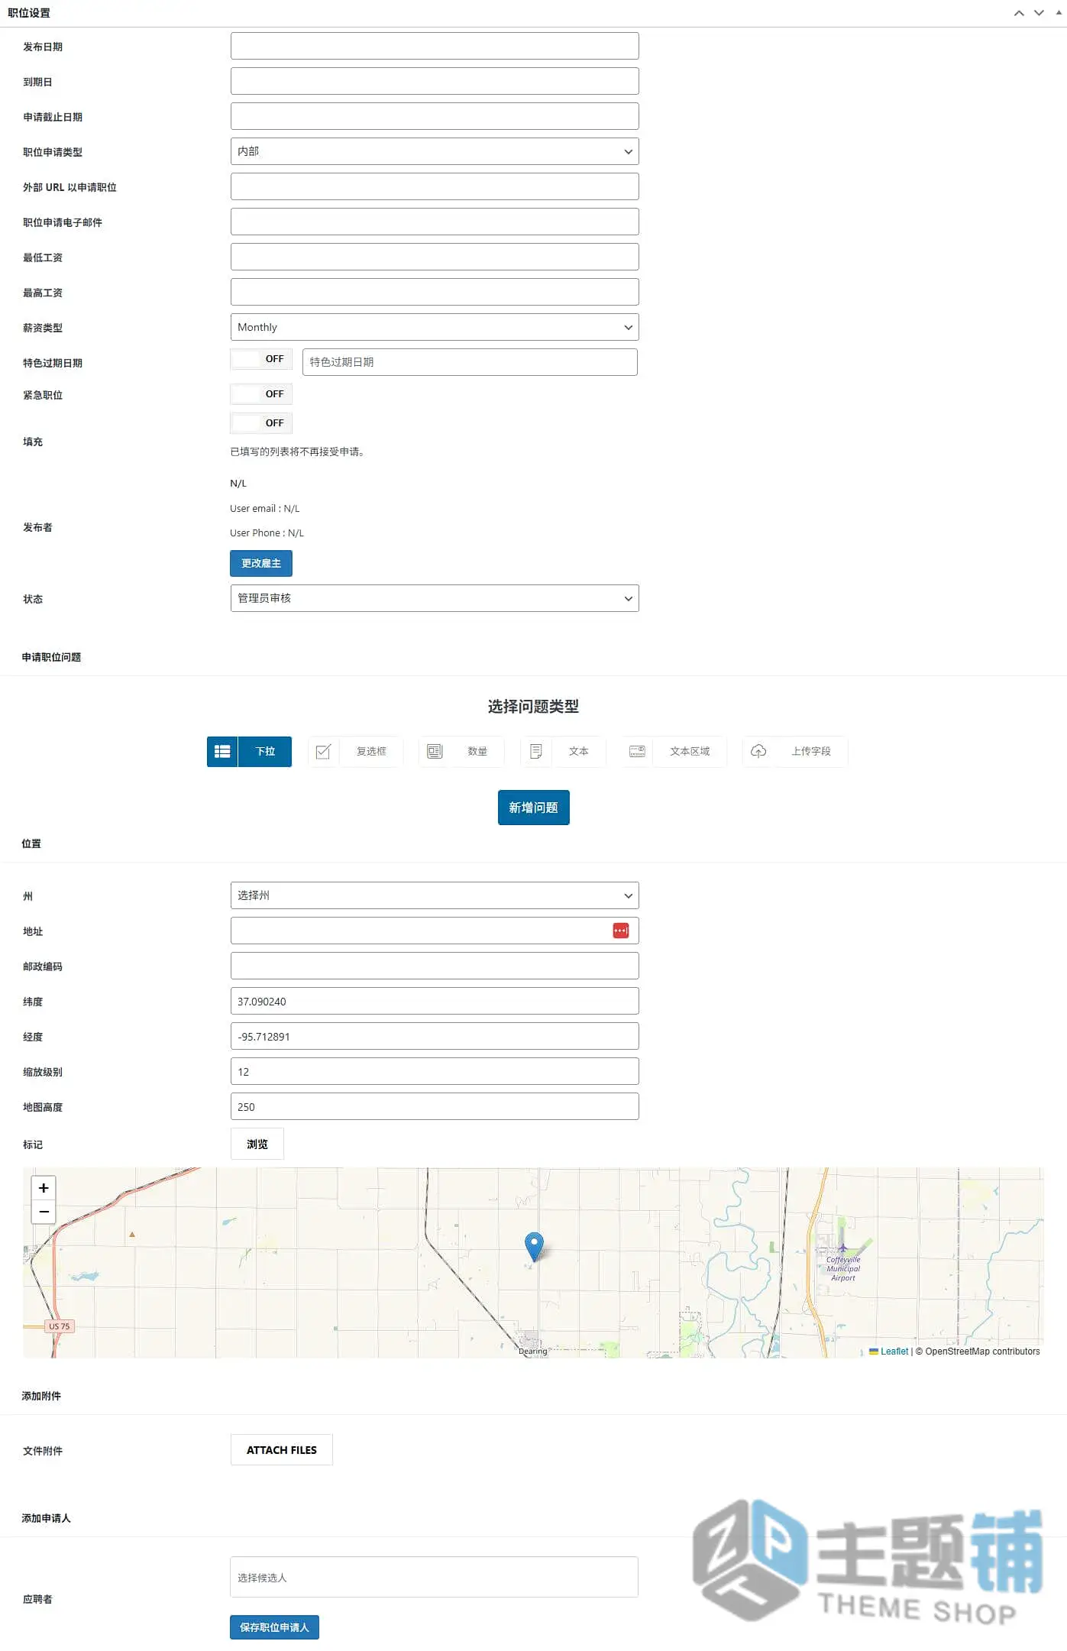1067x1651 pixels.
Task: Click the dropdown list question type icon
Action: pos(222,751)
